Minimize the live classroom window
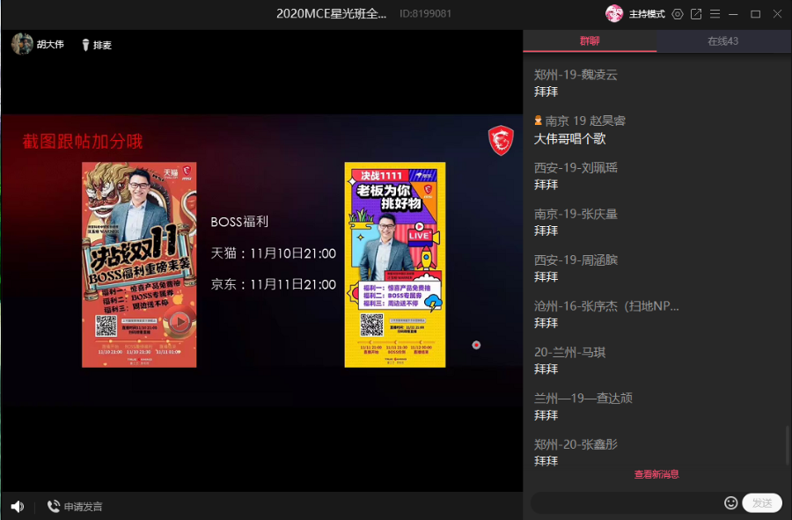Image resolution: width=792 pixels, height=520 pixels. (x=733, y=14)
